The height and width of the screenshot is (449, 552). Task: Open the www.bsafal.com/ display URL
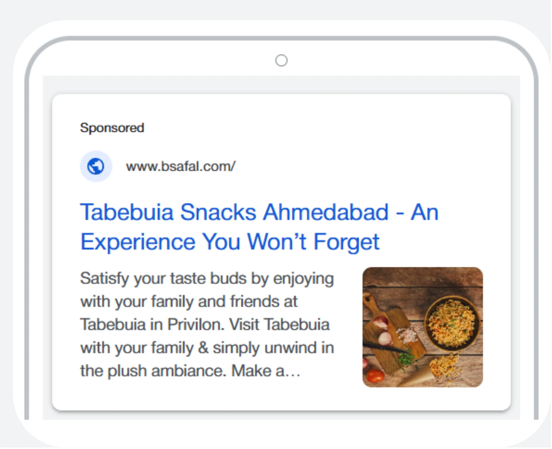coord(181,166)
